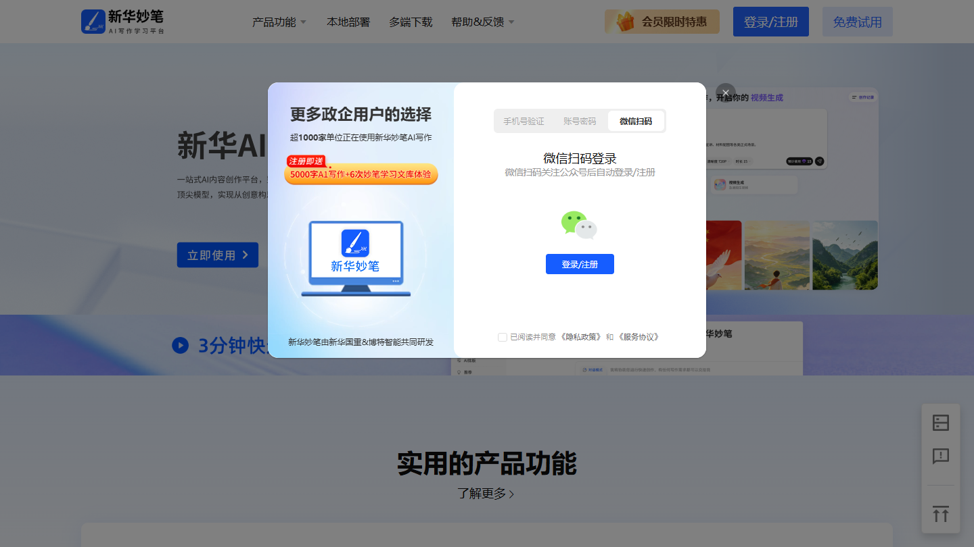Close the login dialog with X
The image size is (974, 547).
(x=726, y=93)
